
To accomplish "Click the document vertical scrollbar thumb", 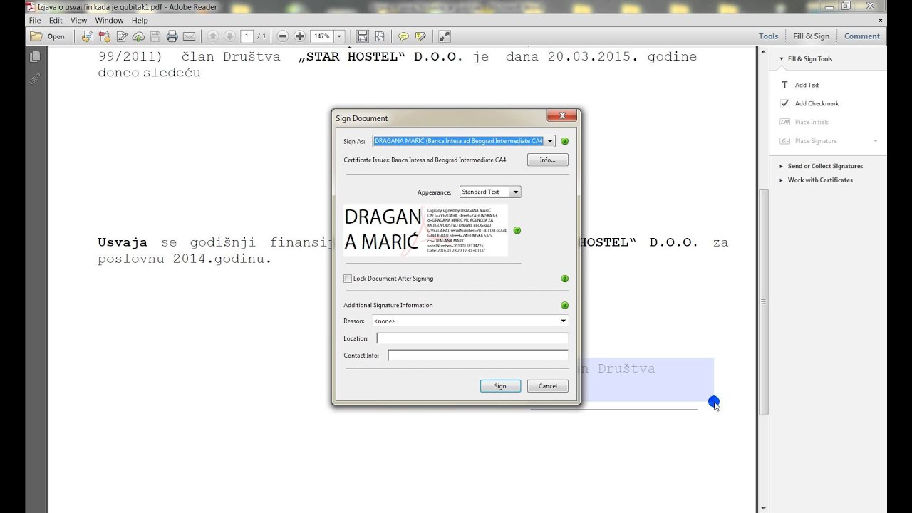I will (763, 302).
